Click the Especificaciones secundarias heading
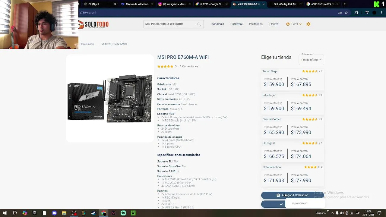This screenshot has width=386, height=217. tap(179, 155)
